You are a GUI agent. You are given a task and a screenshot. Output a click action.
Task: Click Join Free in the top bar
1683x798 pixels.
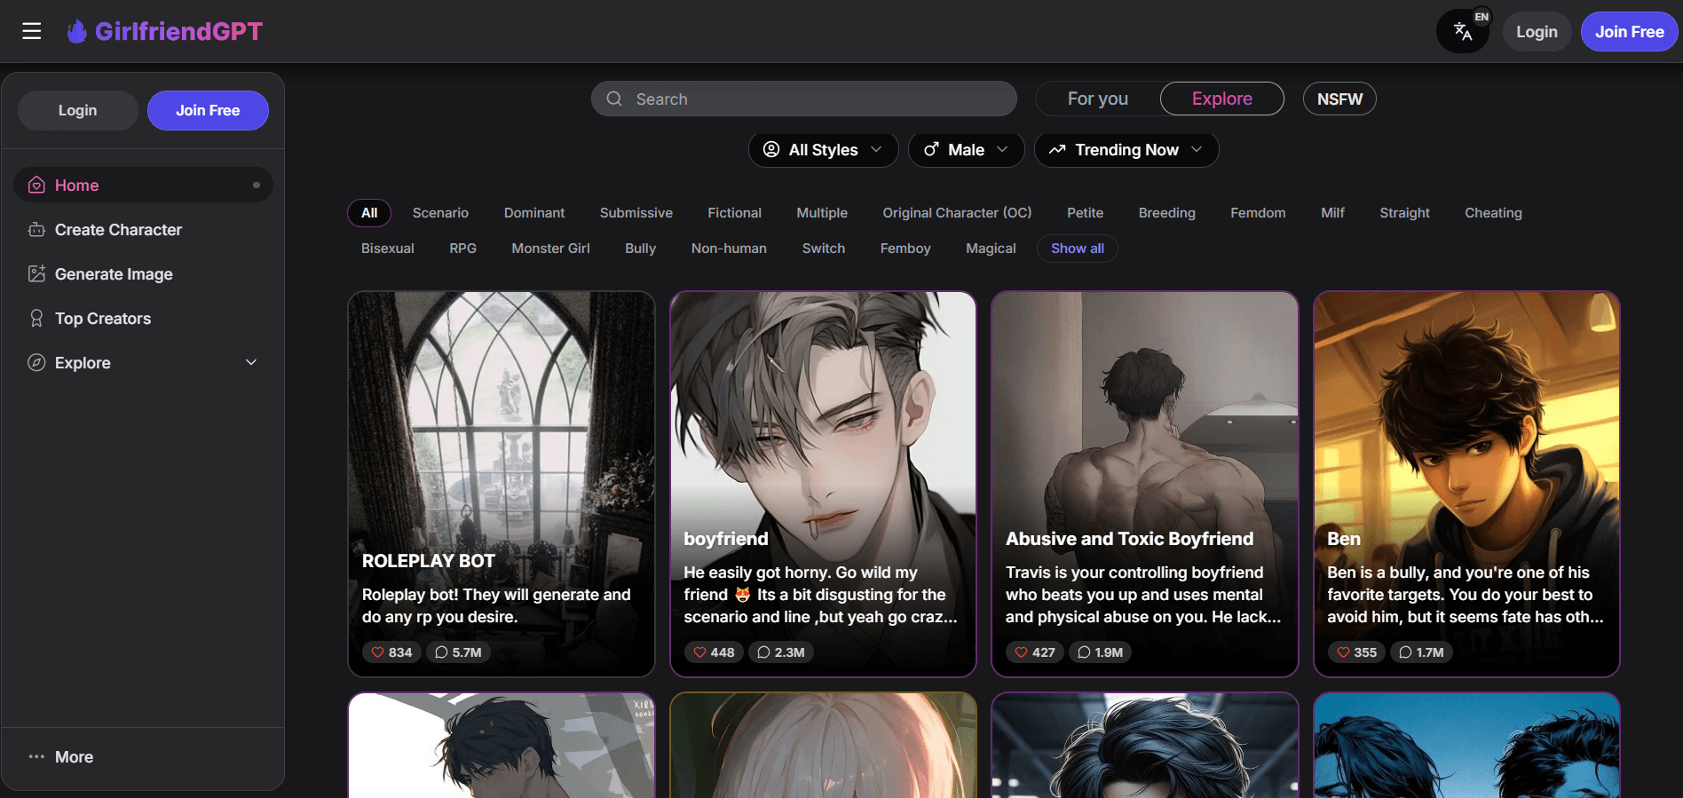pos(1629,32)
